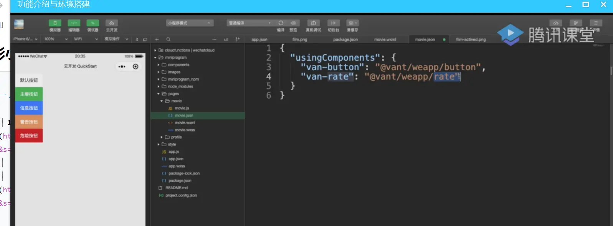Toggle the simulator mute speaker icon
The width and height of the screenshot is (613, 226).
137,40
